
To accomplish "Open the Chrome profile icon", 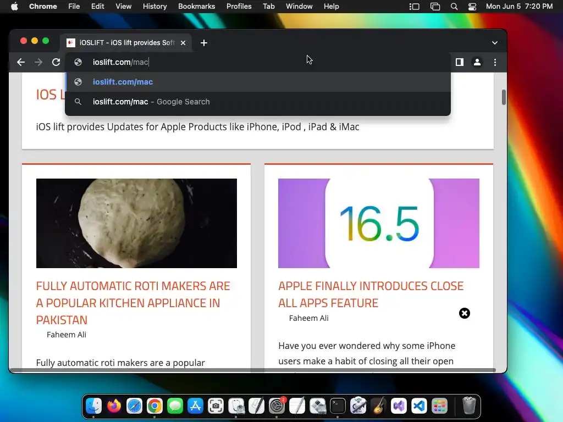I will coord(477,62).
